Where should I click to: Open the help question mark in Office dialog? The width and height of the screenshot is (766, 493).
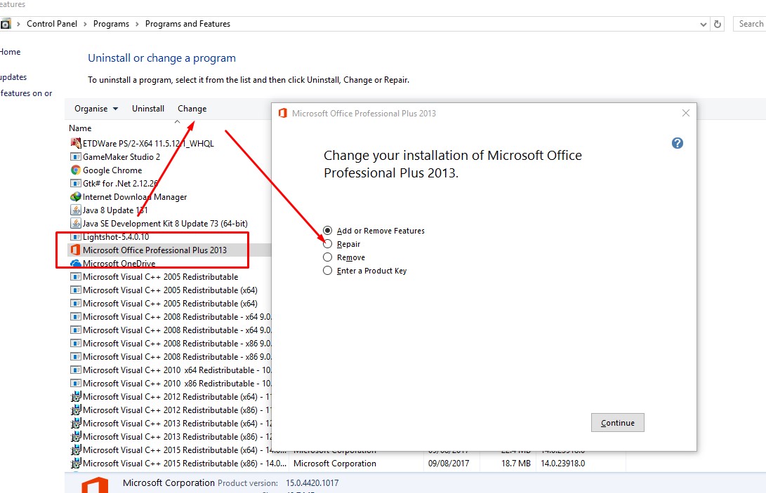(x=677, y=143)
